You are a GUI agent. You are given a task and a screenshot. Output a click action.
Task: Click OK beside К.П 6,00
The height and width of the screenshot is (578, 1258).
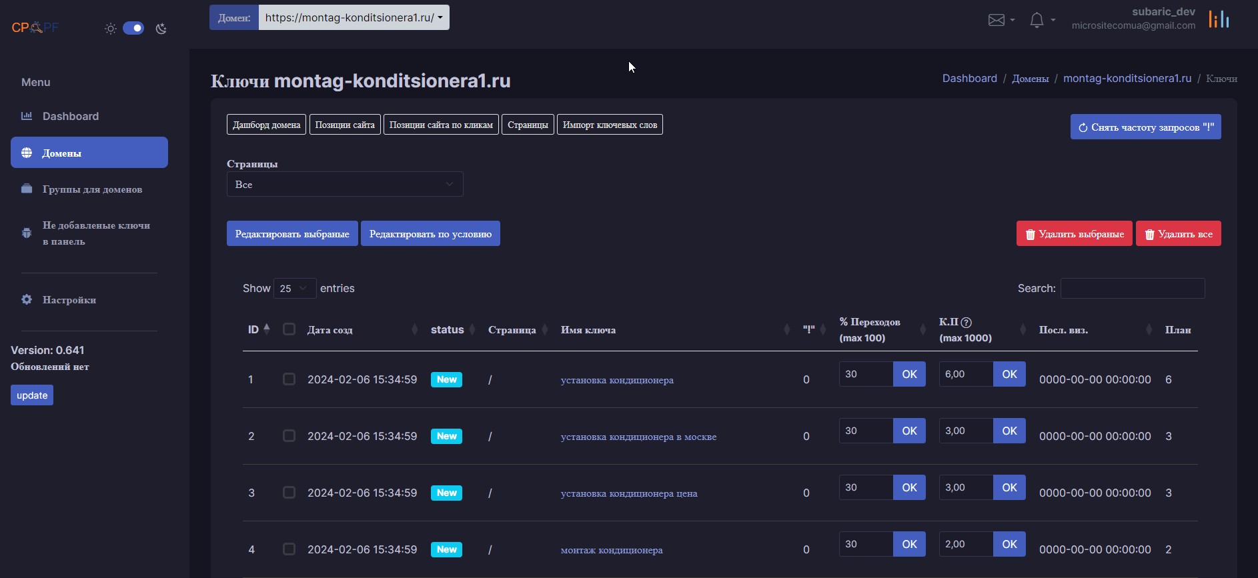coord(1010,374)
